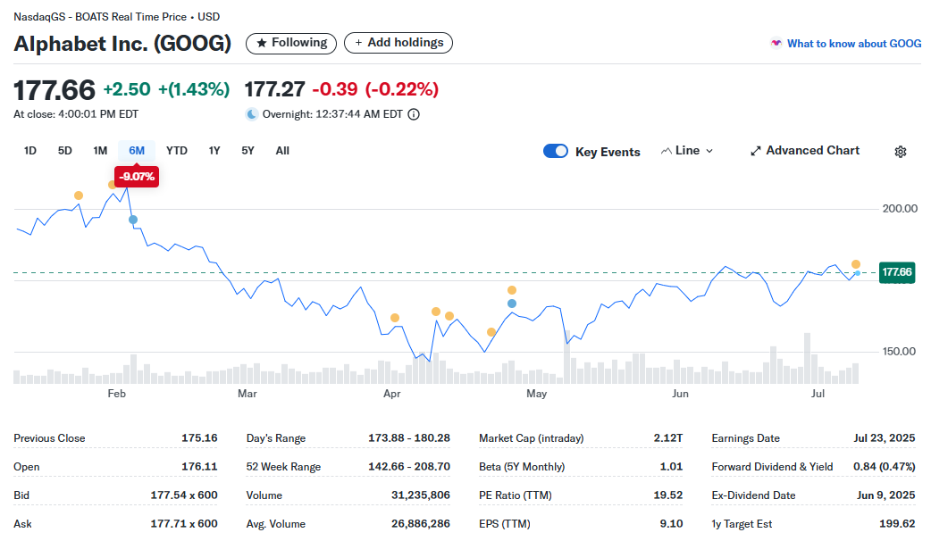Click the expand arrows icon beside Advanced Chart

[755, 151]
